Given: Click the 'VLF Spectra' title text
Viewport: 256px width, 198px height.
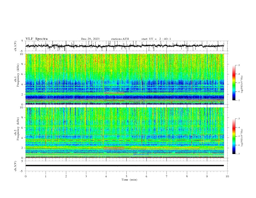Looking at the screenshot, I should click(x=37, y=39).
